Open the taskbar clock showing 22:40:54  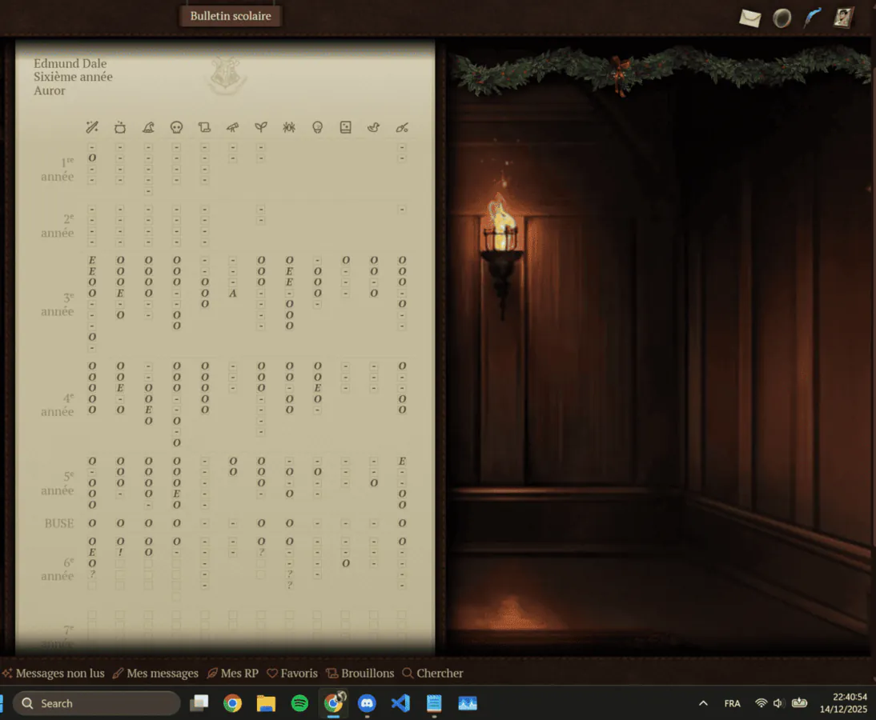click(844, 703)
